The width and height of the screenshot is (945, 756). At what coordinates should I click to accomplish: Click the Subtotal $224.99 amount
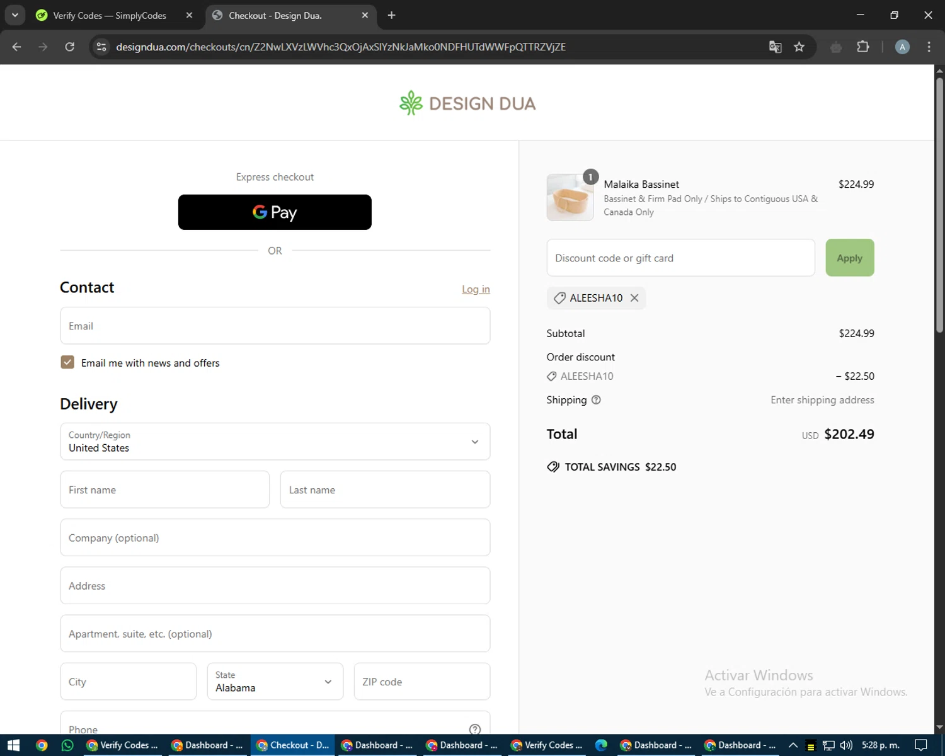856,333
